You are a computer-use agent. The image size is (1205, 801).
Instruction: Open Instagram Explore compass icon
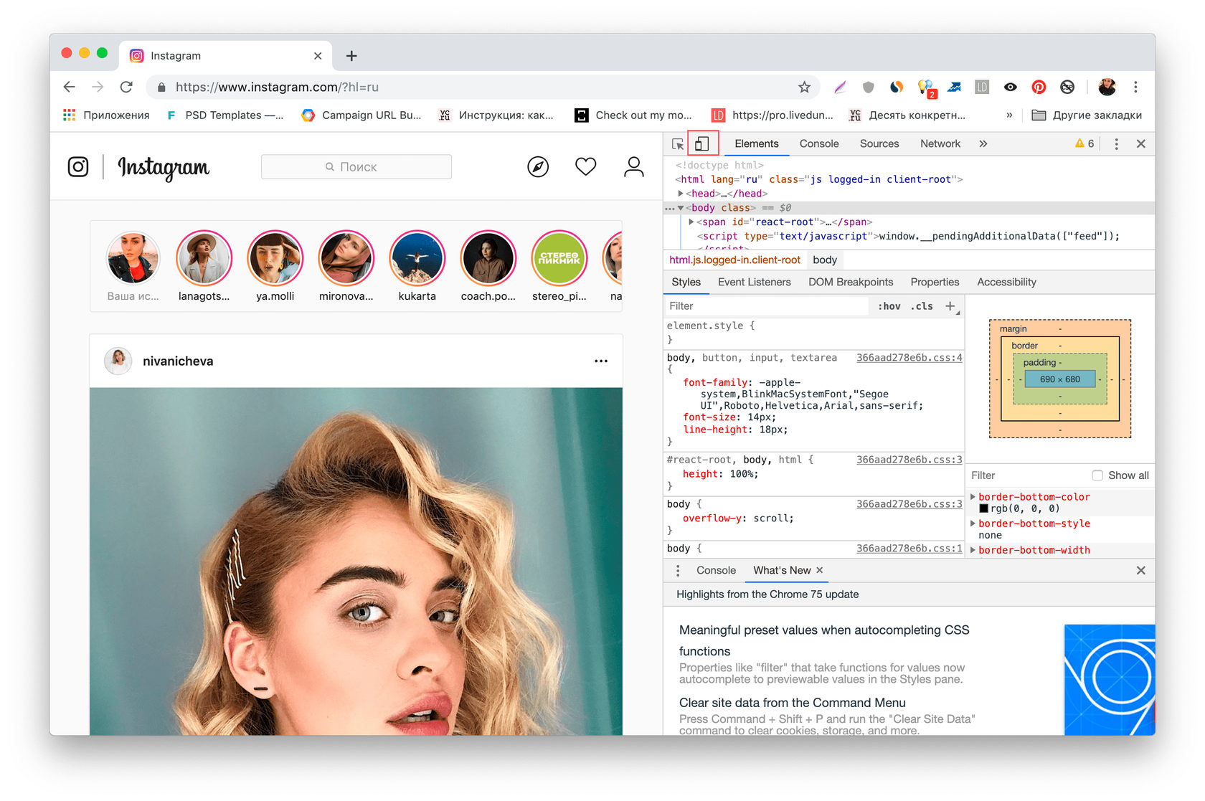pos(537,167)
